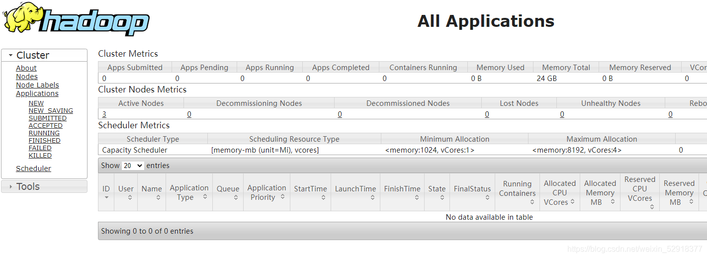The image size is (707, 258).
Task: Click the Memory Used metric header
Action: 500,68
